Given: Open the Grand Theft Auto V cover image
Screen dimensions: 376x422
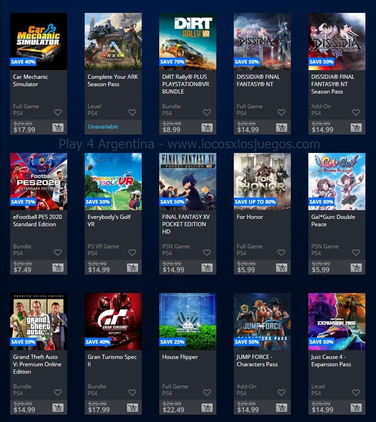Looking at the screenshot, I should pos(39,322).
